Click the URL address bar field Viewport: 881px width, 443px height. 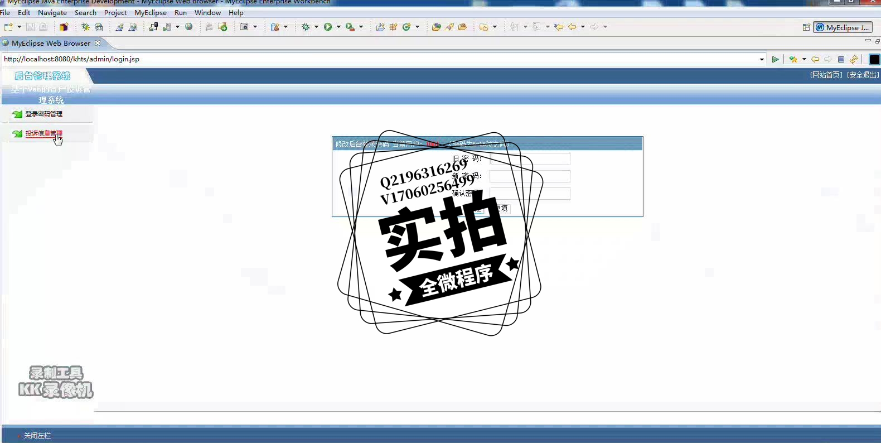pos(380,59)
